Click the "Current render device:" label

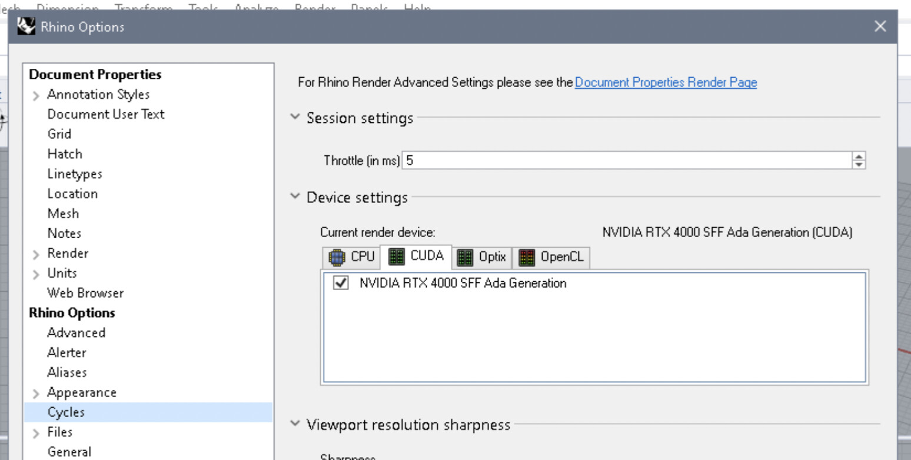[378, 233]
